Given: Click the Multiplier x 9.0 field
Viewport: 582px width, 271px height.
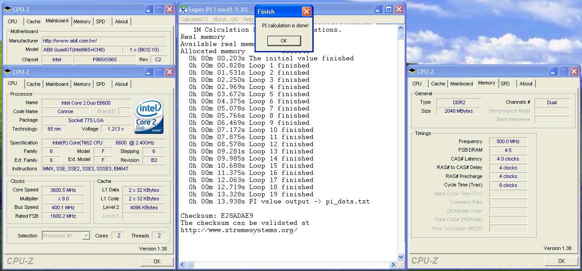Looking at the screenshot, I should tap(63, 199).
